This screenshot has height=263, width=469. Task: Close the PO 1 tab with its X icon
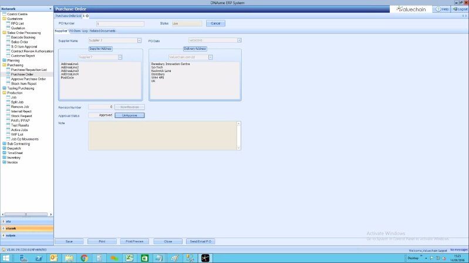tap(87, 16)
